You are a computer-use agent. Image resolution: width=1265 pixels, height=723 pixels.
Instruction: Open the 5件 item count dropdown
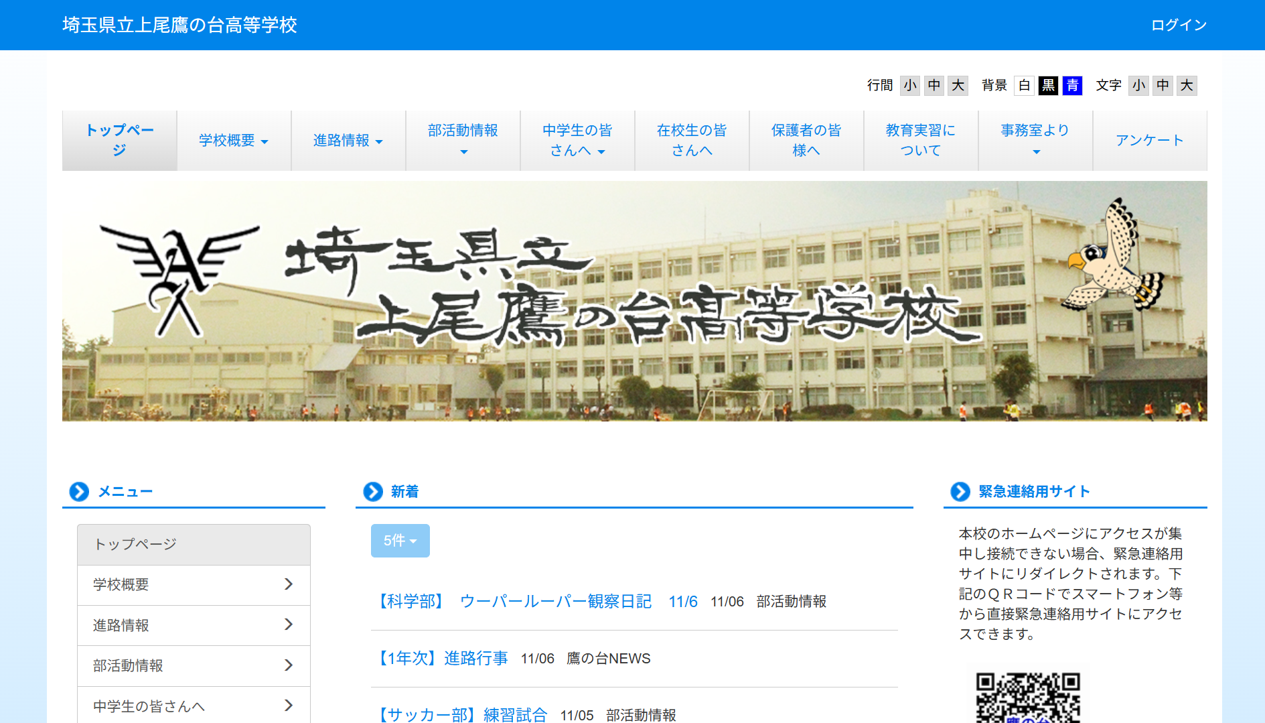(x=400, y=541)
